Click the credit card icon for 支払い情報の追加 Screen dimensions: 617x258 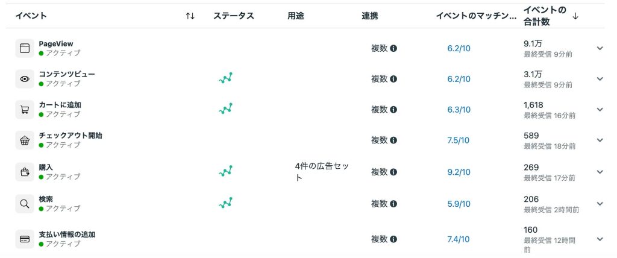[x=24, y=239]
